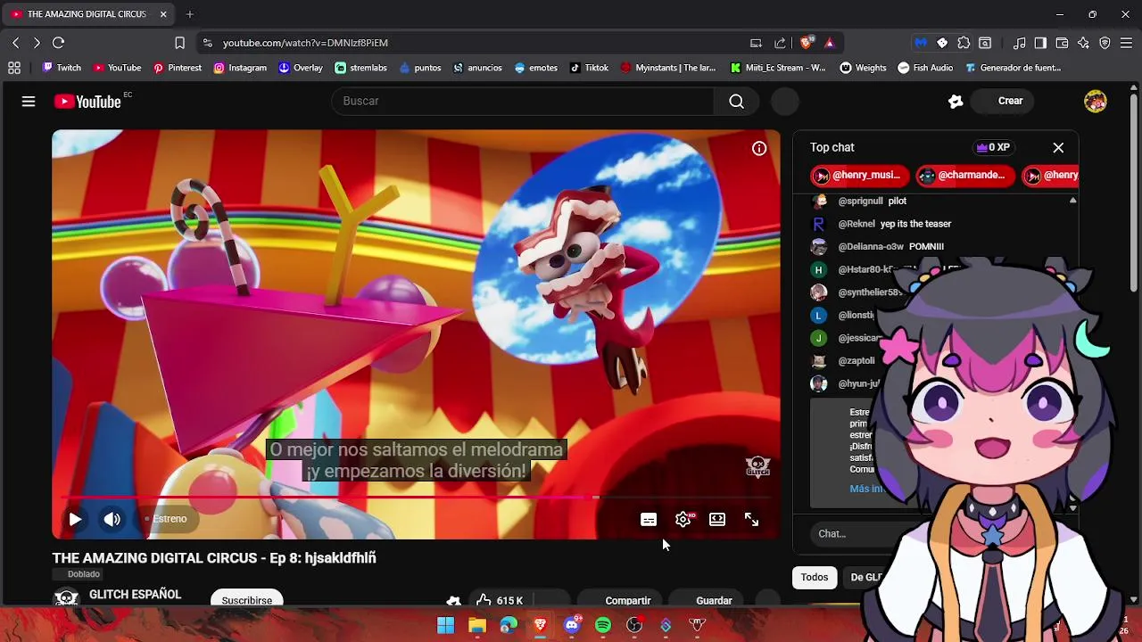Open File Explorer from taskbar
The height and width of the screenshot is (642, 1142).
[x=477, y=625]
